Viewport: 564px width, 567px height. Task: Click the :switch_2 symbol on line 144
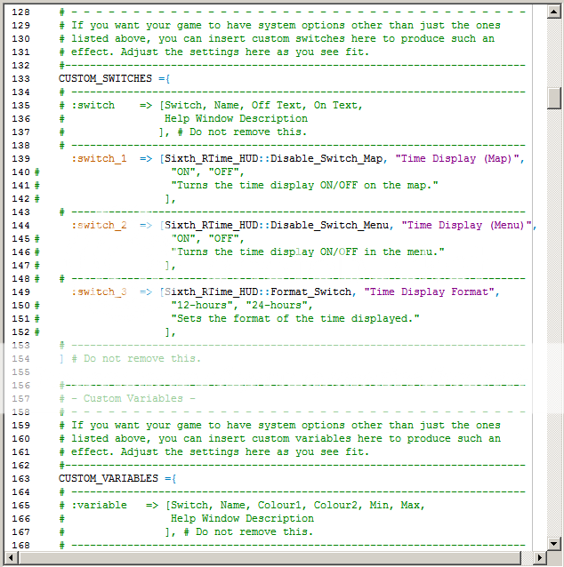[x=99, y=226]
